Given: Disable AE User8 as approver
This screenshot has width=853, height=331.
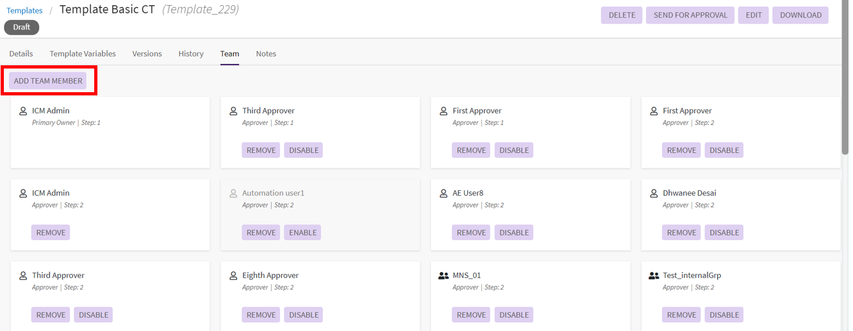Looking at the screenshot, I should 514,232.
